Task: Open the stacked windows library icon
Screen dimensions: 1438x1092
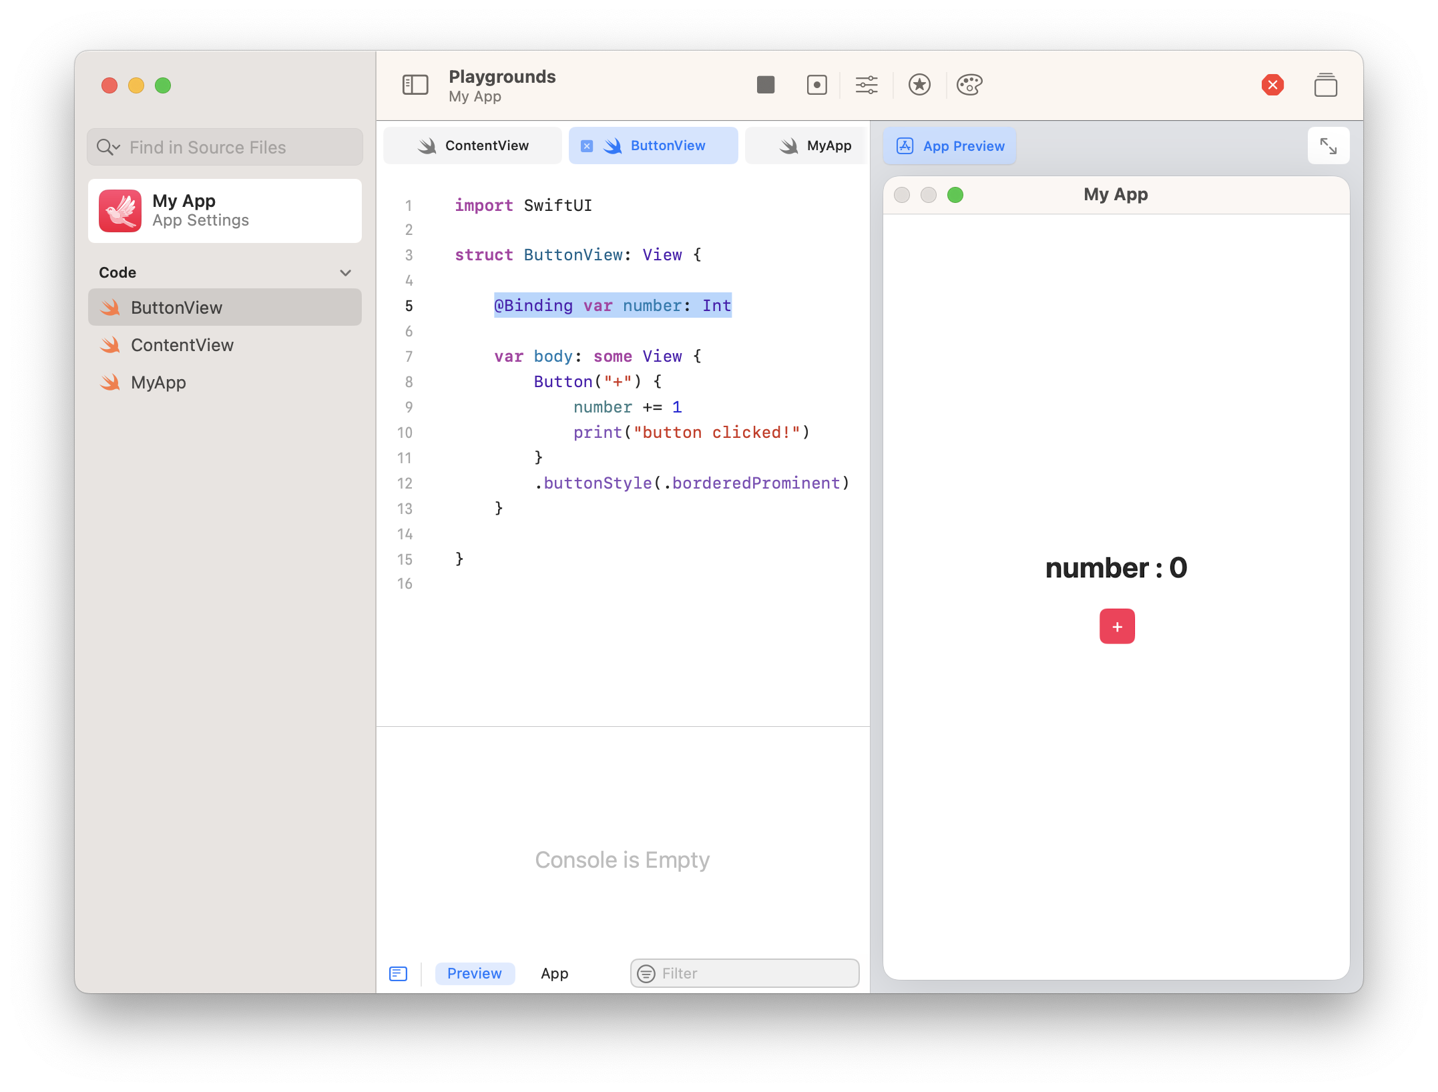Action: pos(1325,85)
